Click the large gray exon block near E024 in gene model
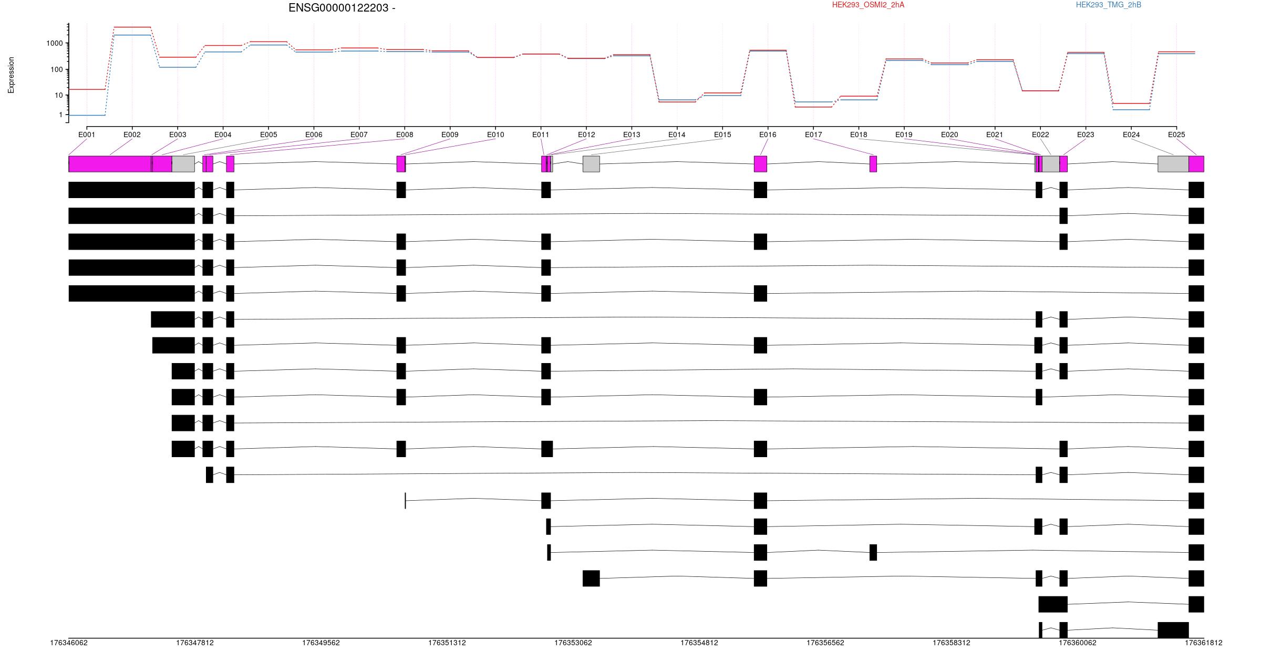Viewport: 1261px width, 651px height. click(1173, 164)
